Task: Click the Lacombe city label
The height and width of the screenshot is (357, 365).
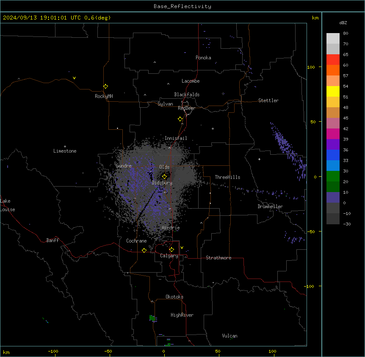Action: point(191,81)
